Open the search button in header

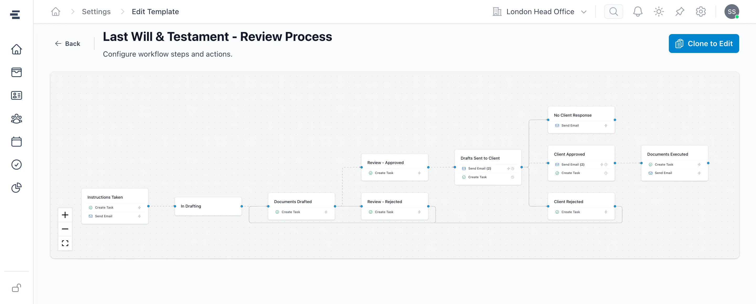pyautogui.click(x=613, y=12)
